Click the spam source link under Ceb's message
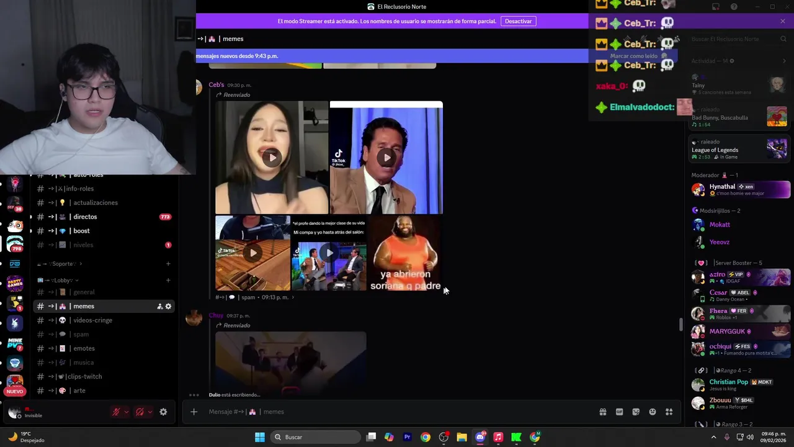This screenshot has height=447, width=794. [x=255, y=297]
